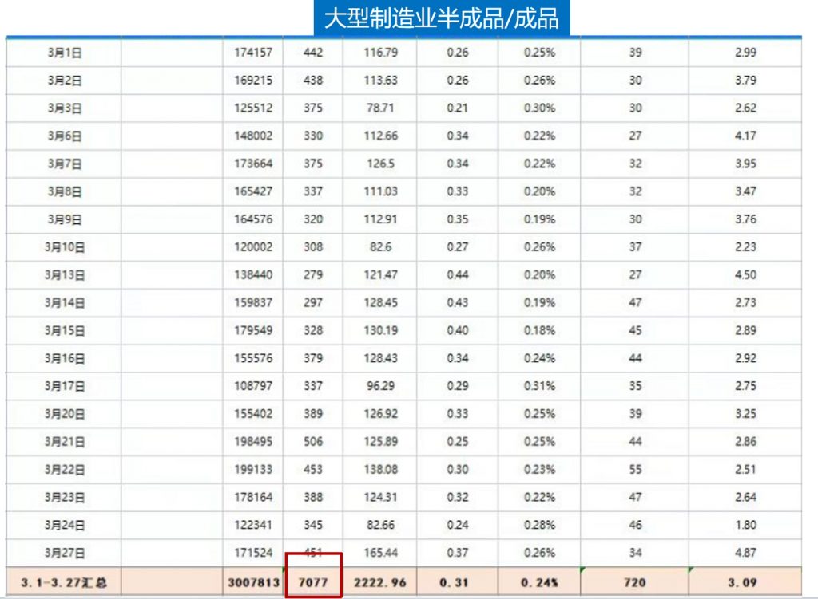Click the value 55 in 3月22日 row

tap(635, 469)
